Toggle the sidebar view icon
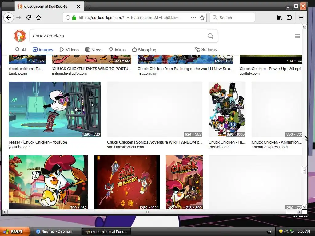The width and height of the screenshot is (315, 236). coord(289,18)
